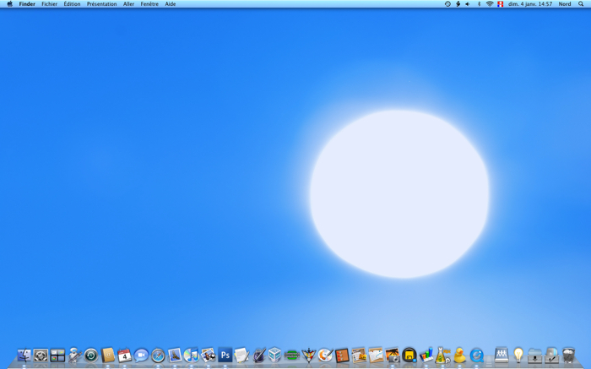Open Finder from the Dock
The height and width of the screenshot is (369, 591).
[x=24, y=355]
